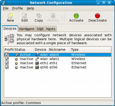
Task: Switch to the DNS tab
Action: pos(40,29)
